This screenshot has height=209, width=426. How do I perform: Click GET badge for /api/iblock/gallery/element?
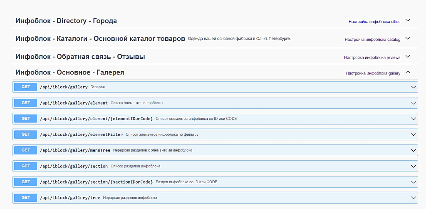[x=26, y=103]
